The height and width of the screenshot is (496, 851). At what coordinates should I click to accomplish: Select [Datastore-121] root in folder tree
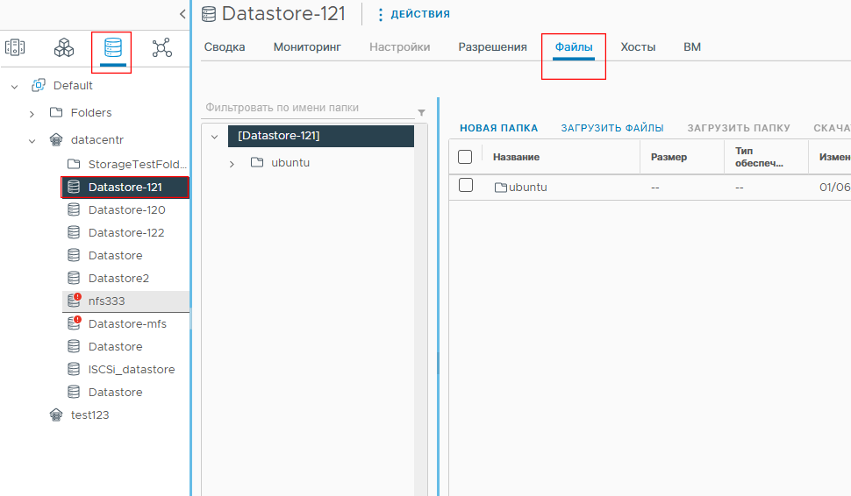(321, 136)
